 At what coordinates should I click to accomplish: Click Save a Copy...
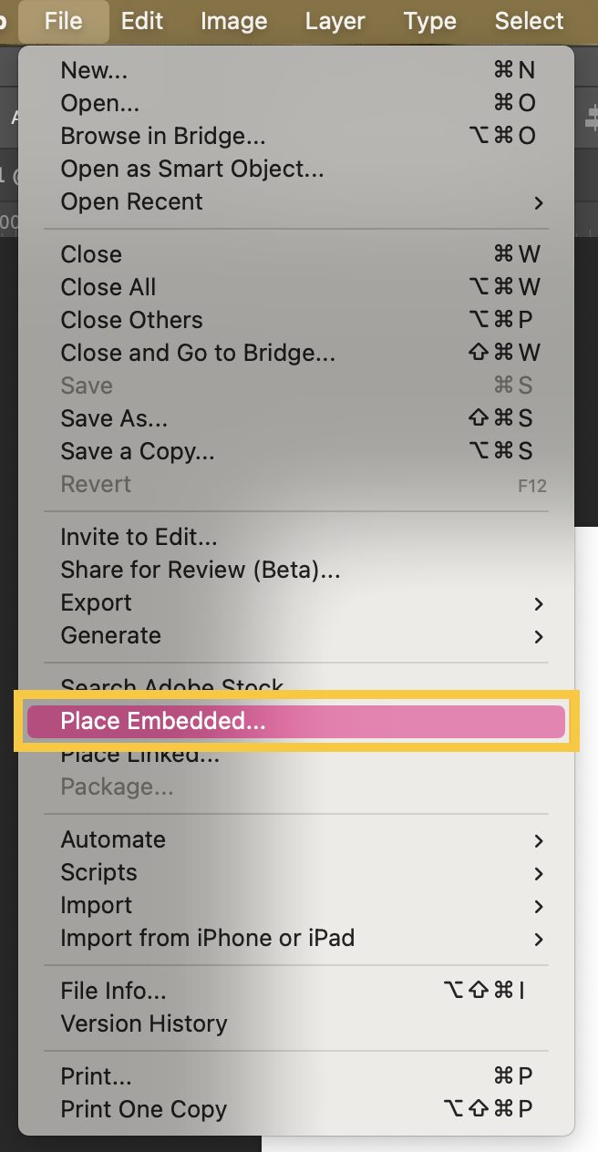pyautogui.click(x=138, y=452)
